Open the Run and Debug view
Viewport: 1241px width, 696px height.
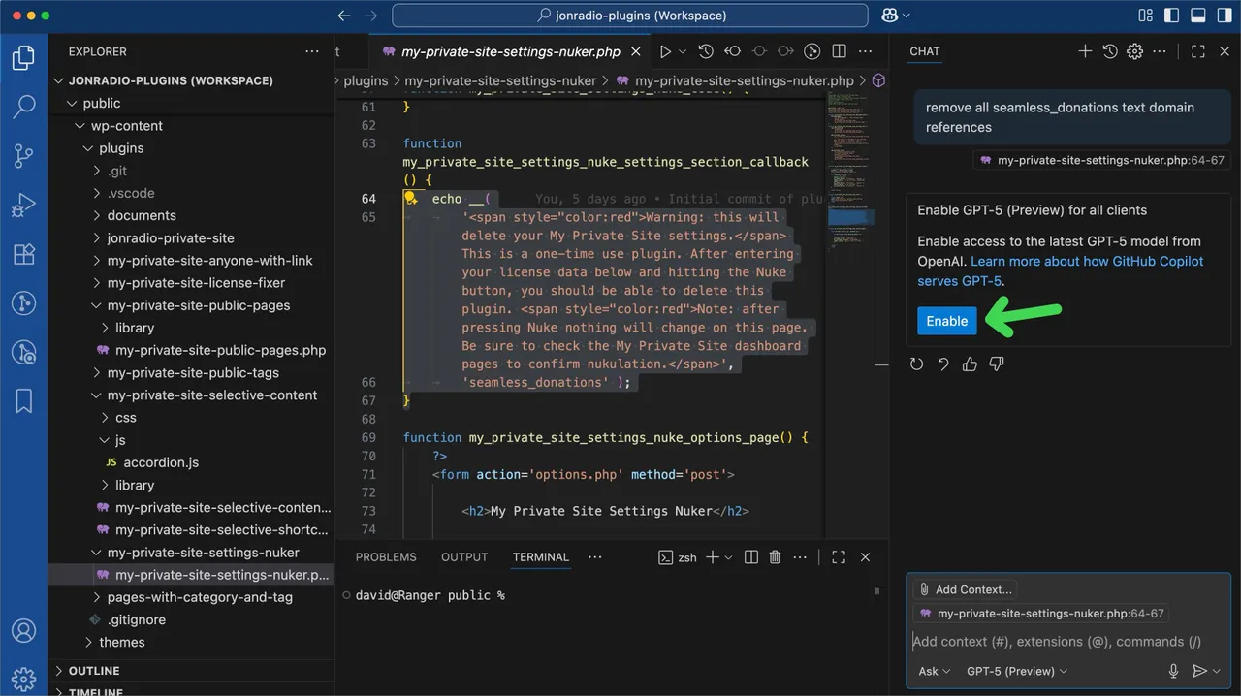coord(23,206)
